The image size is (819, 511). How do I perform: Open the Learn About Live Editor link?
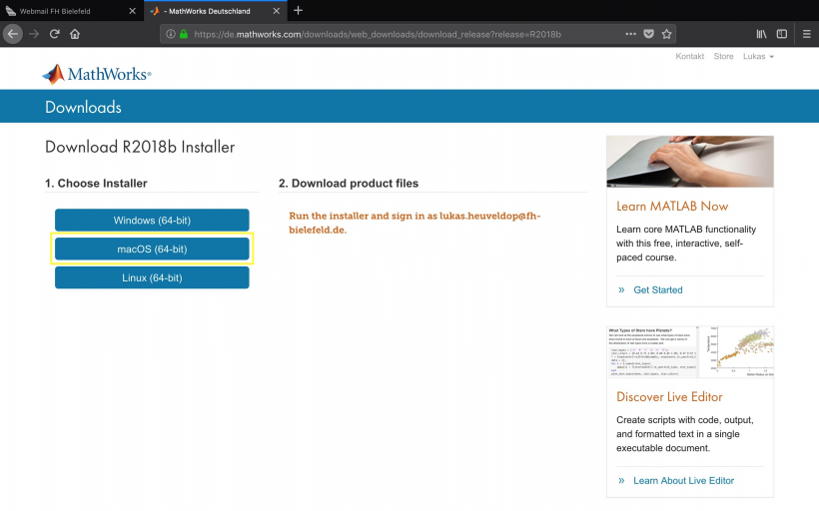pos(683,480)
